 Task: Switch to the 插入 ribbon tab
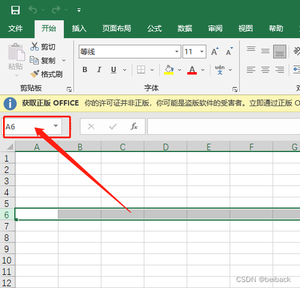[x=79, y=29]
